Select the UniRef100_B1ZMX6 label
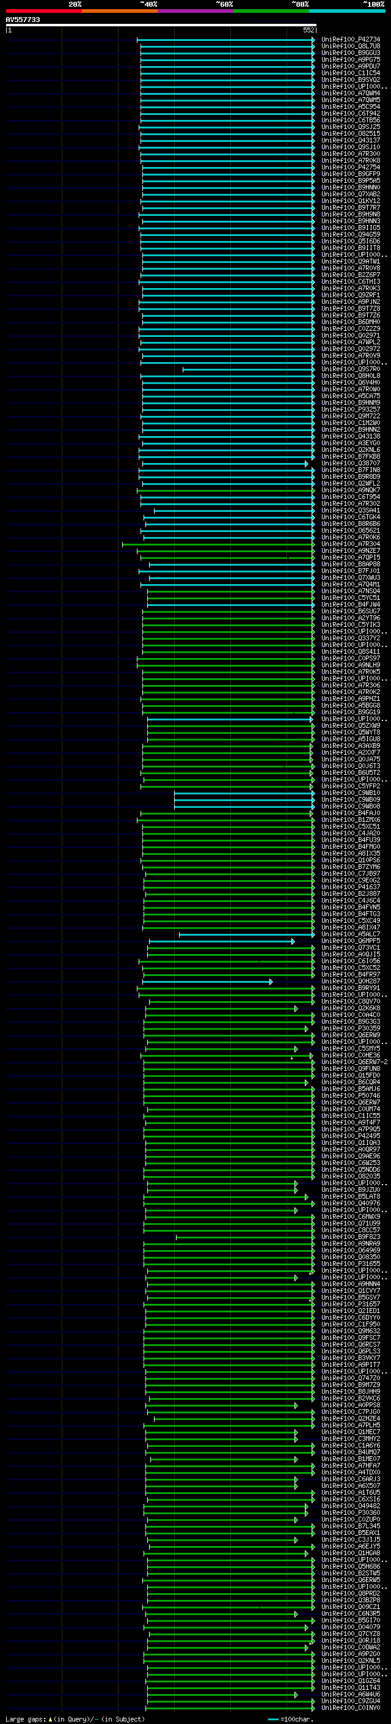The image size is (391, 1724). coord(350,820)
